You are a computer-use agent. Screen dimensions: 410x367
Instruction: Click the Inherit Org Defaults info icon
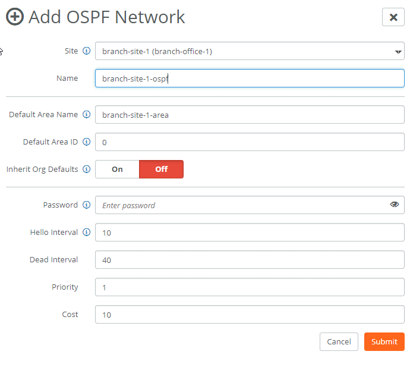click(87, 169)
